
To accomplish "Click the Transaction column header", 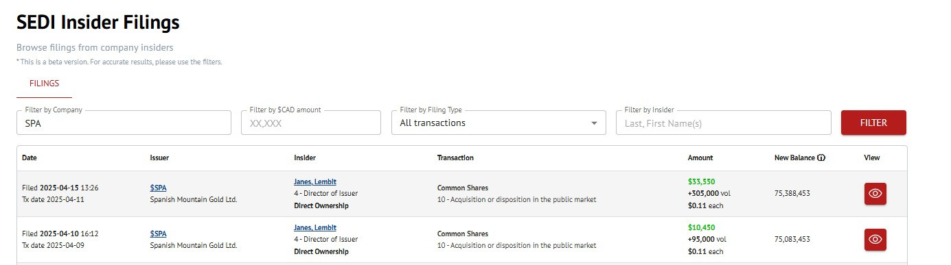I will tap(455, 157).
